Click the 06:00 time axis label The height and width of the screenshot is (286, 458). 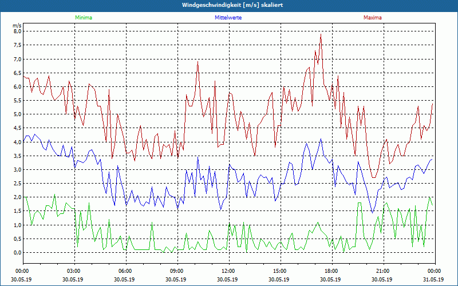point(126,271)
